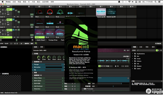Click the crossfader B button
163x95 pixels.
point(32,40)
